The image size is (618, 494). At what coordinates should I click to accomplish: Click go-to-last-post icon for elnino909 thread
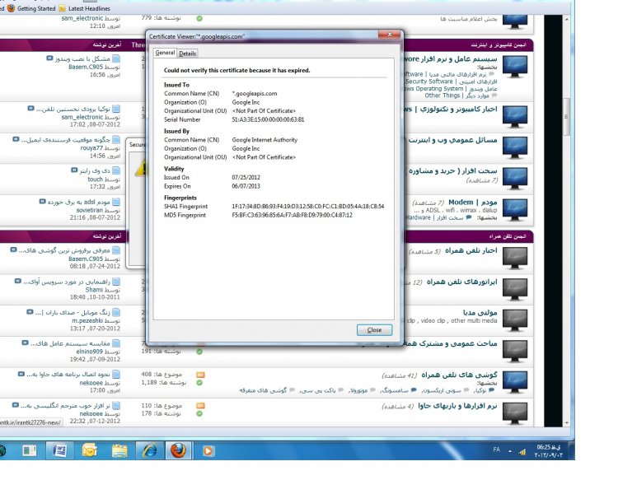[x=25, y=343]
